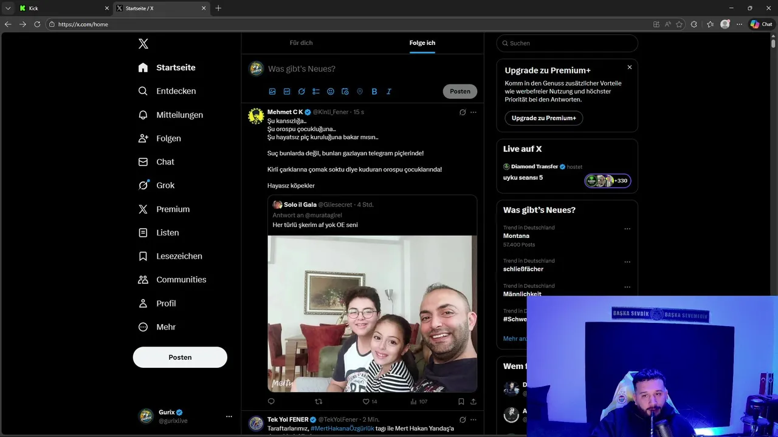Screen dimensions: 778x437
Task: Open Folgen in sidebar
Action: (159, 138)
